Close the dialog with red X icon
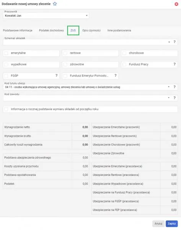This screenshot has width=181, height=230. pyautogui.click(x=176, y=4)
